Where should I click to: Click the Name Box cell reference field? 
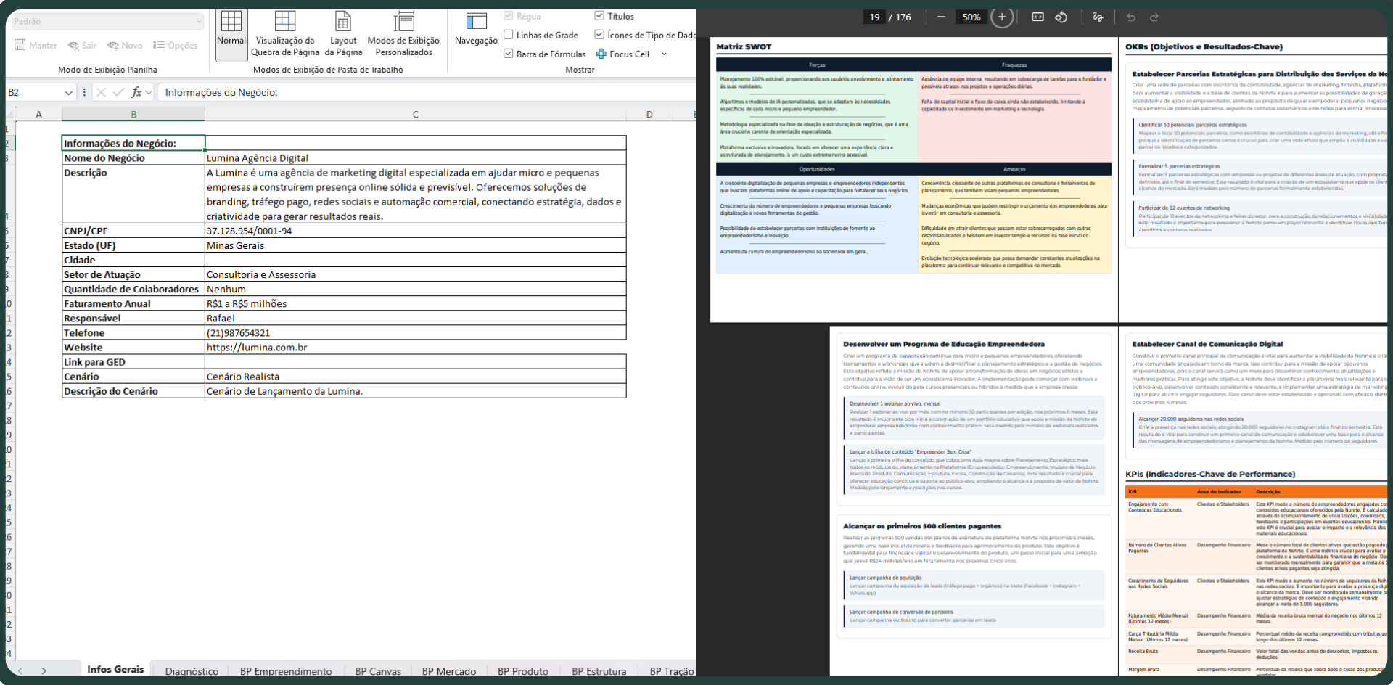[x=34, y=93]
